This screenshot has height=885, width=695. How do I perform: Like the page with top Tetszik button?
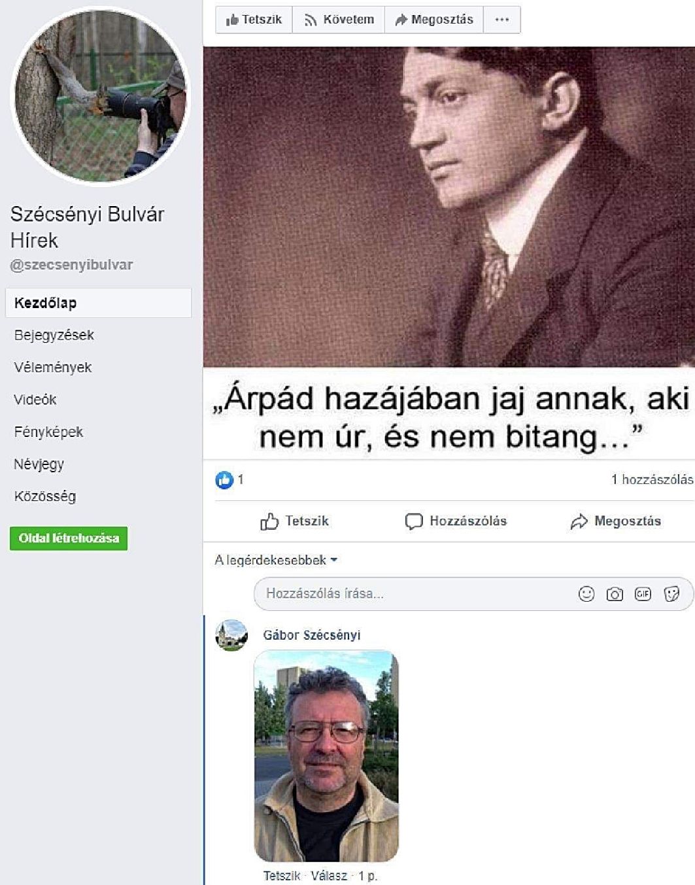254,20
